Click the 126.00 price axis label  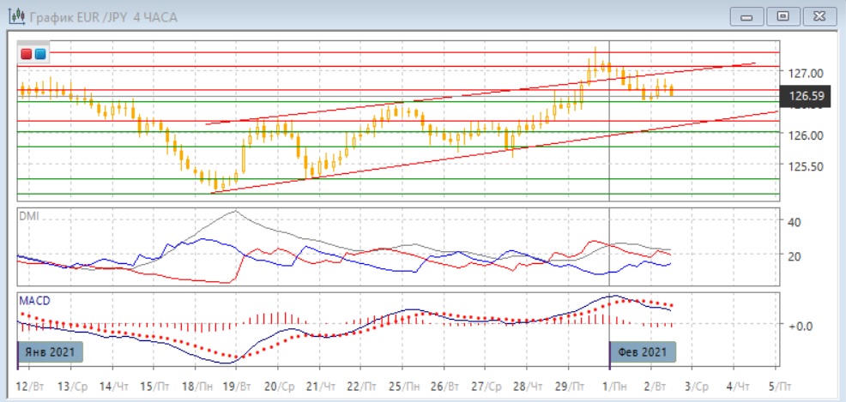click(806, 135)
